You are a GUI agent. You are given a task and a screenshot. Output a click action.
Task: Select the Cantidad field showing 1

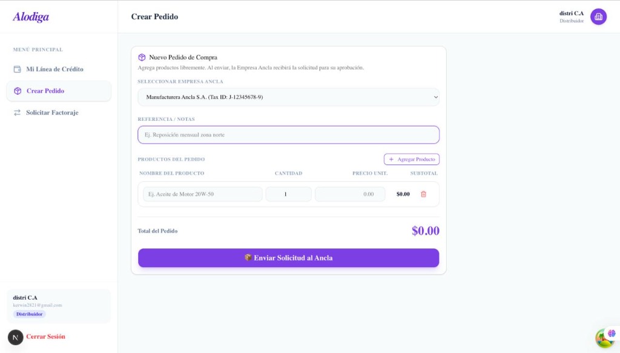pyautogui.click(x=289, y=193)
